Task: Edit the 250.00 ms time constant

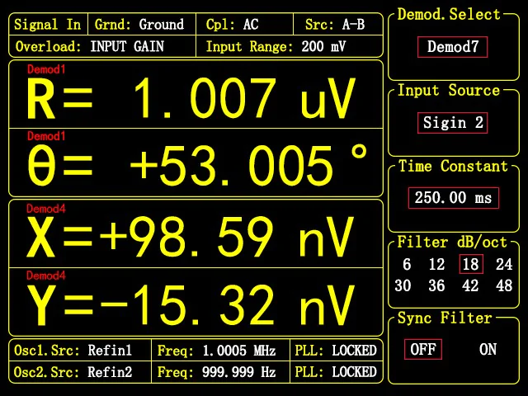Action: (452, 198)
